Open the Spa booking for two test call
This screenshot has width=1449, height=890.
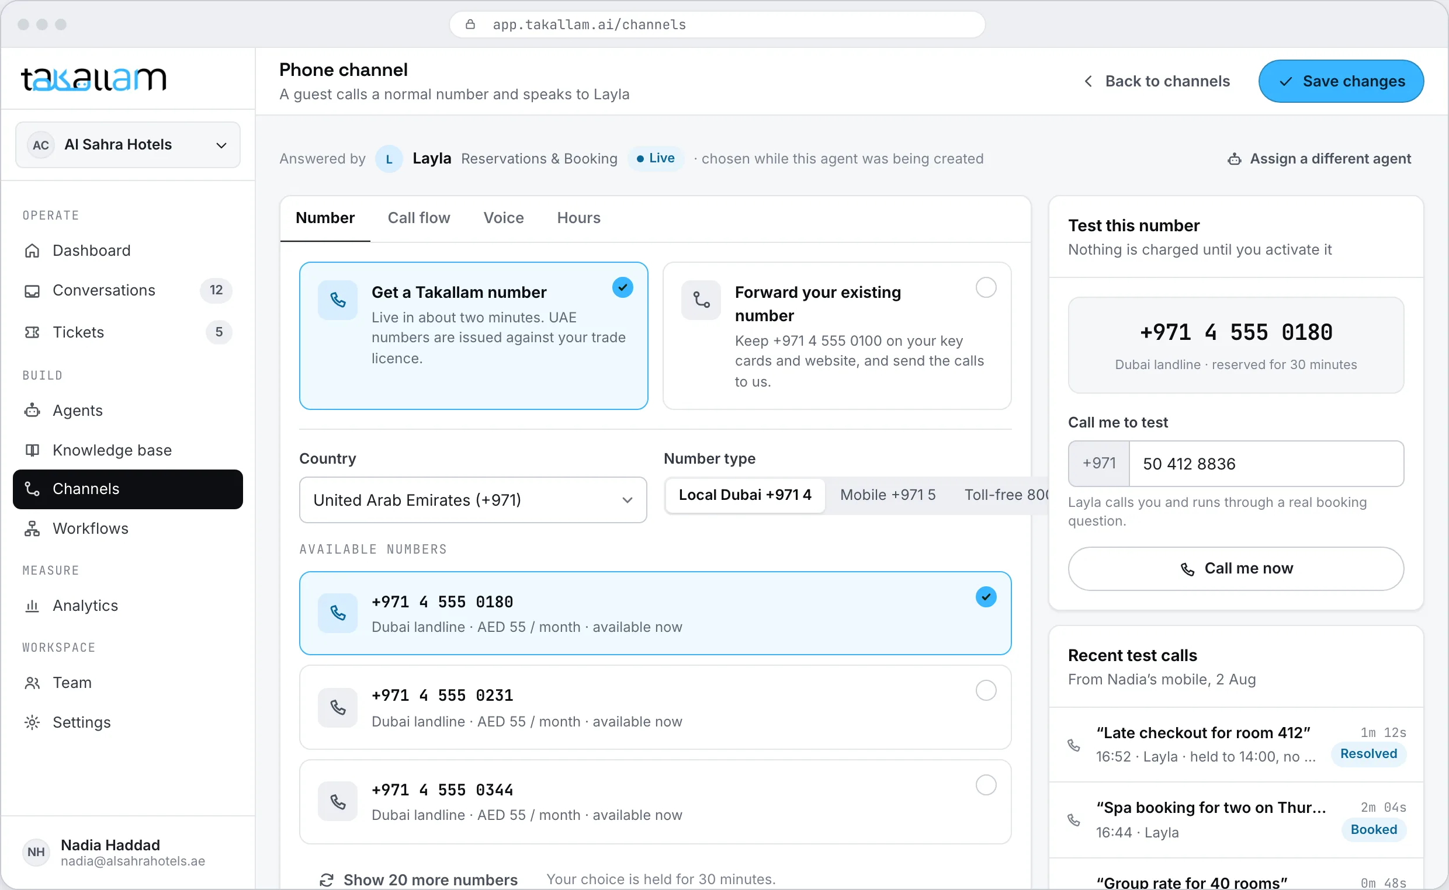pos(1236,820)
